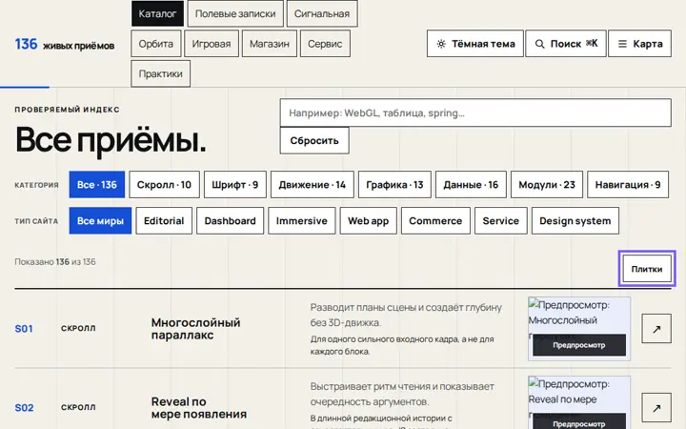The width and height of the screenshot is (686, 429).
Task: Switch view to Плитки
Action: tap(647, 269)
